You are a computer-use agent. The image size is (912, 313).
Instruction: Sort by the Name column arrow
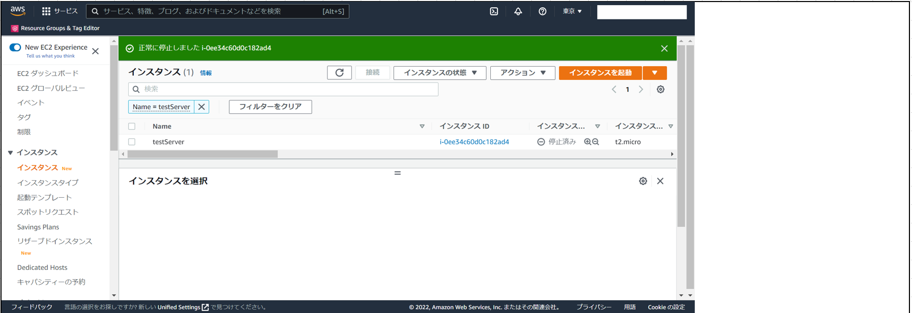coord(422,126)
